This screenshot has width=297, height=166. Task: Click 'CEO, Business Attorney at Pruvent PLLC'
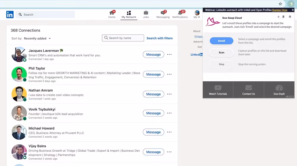point(56,133)
